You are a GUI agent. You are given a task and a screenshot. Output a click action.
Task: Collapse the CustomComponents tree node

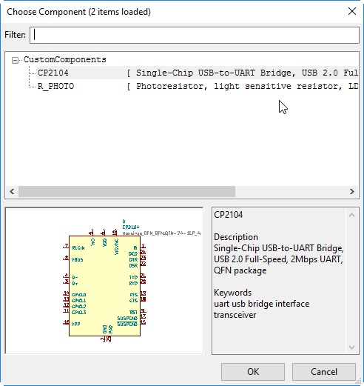point(15,60)
